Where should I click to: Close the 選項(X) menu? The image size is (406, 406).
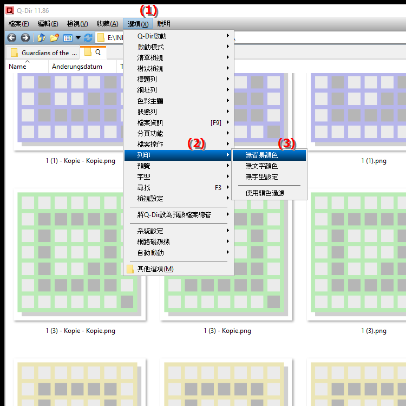tap(137, 24)
